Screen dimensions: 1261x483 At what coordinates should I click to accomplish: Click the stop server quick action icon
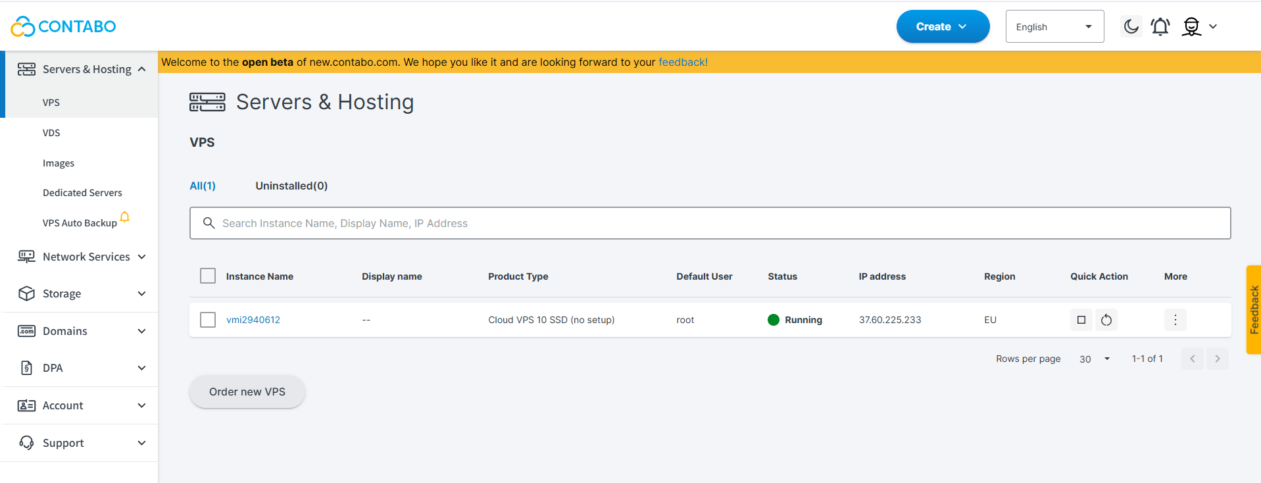pyautogui.click(x=1081, y=320)
